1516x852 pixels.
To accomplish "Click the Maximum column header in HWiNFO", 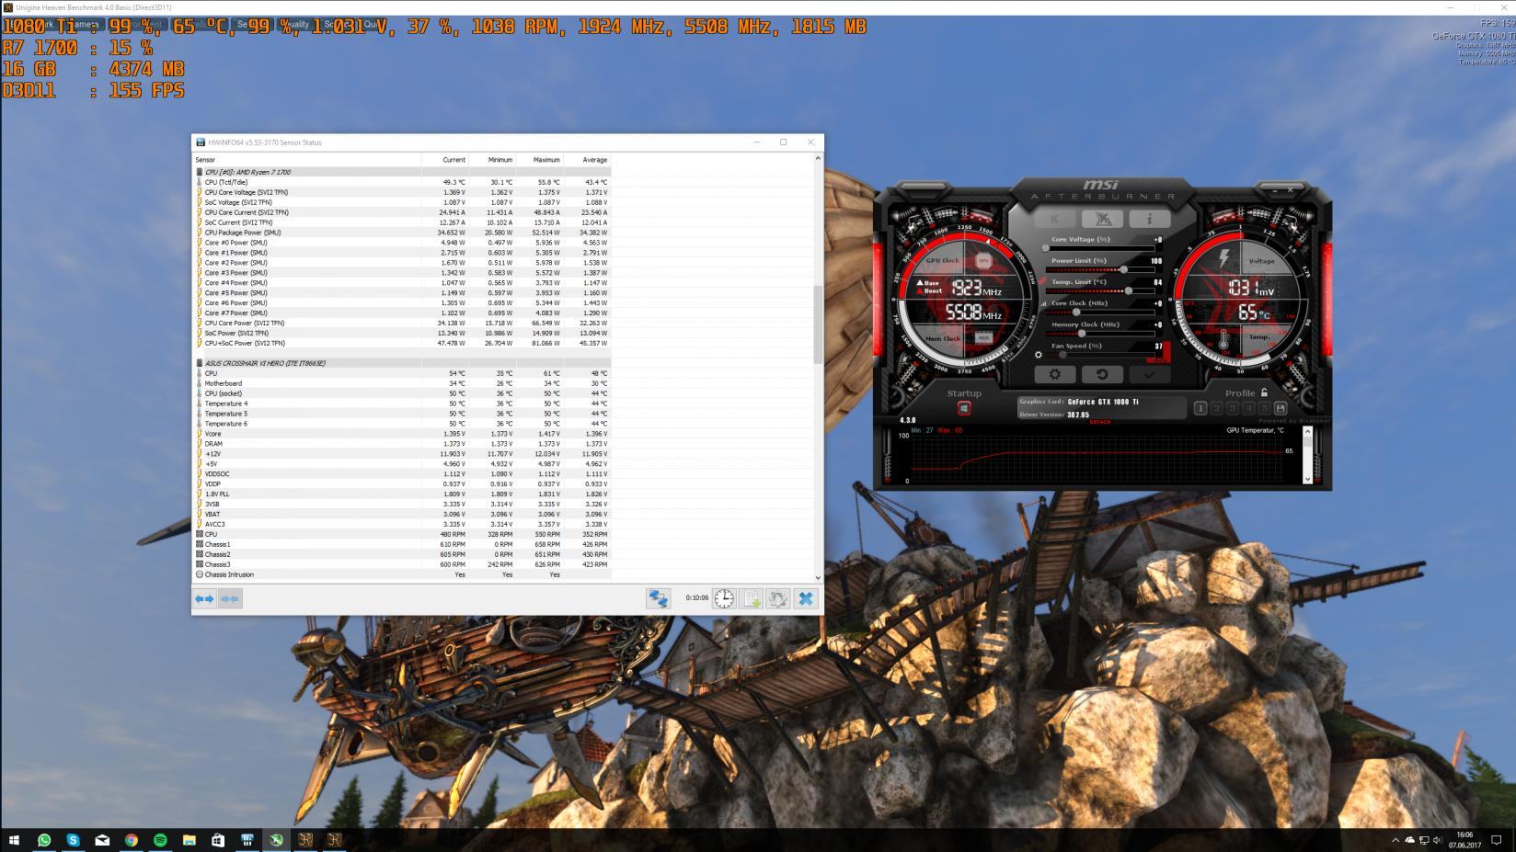I will pyautogui.click(x=539, y=160).
